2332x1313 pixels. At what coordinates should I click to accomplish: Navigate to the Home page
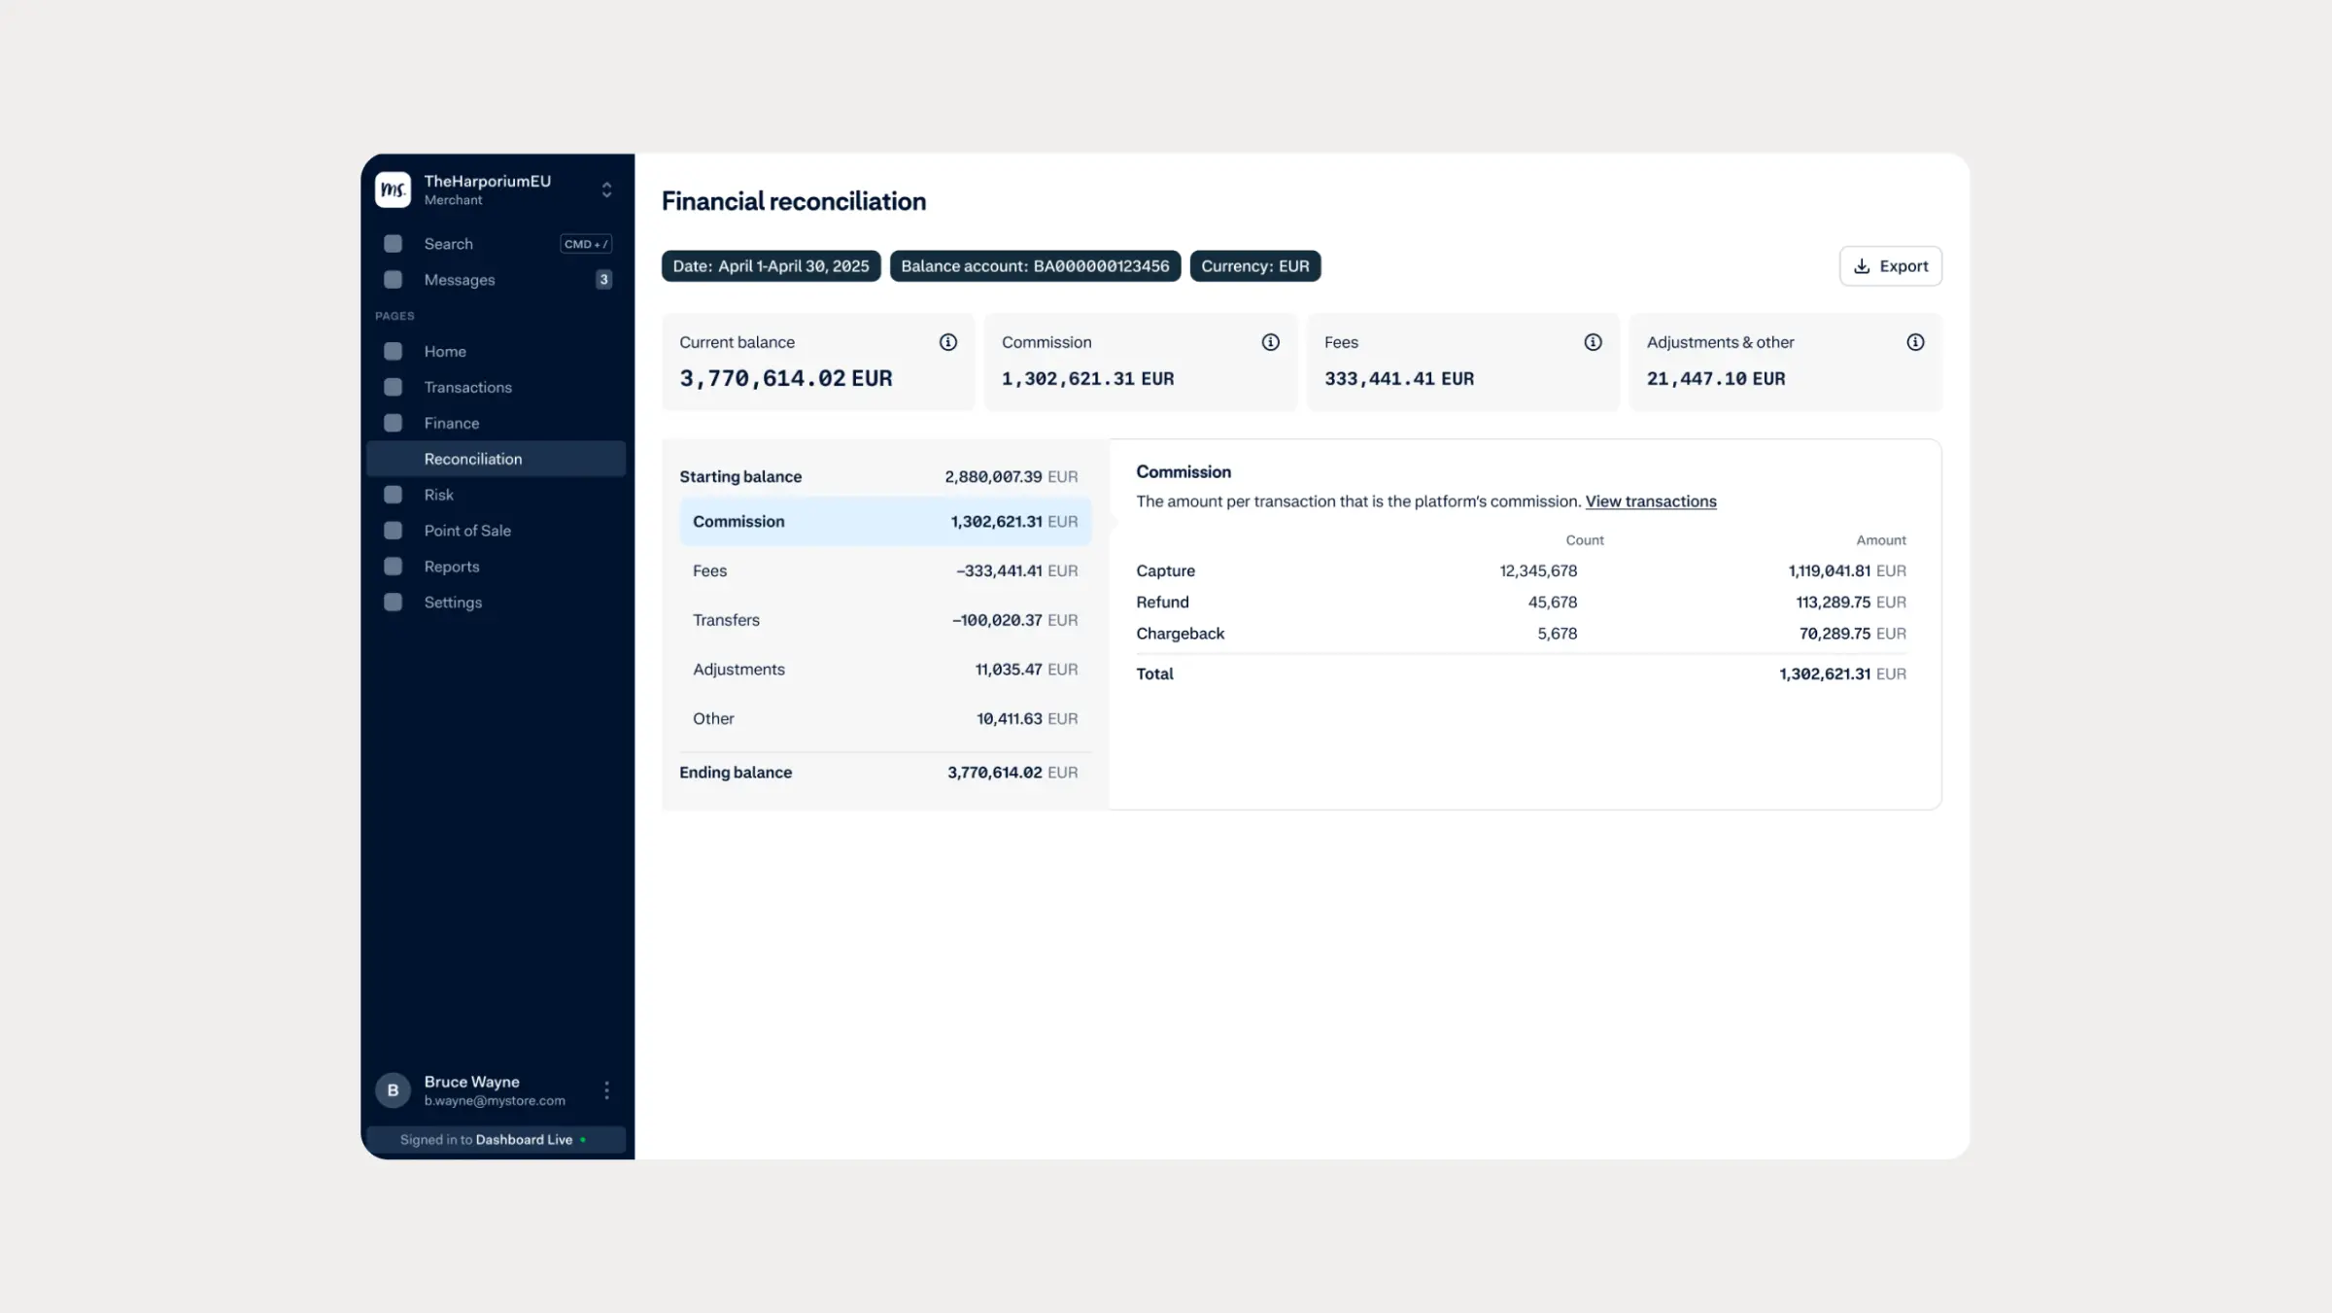click(445, 351)
